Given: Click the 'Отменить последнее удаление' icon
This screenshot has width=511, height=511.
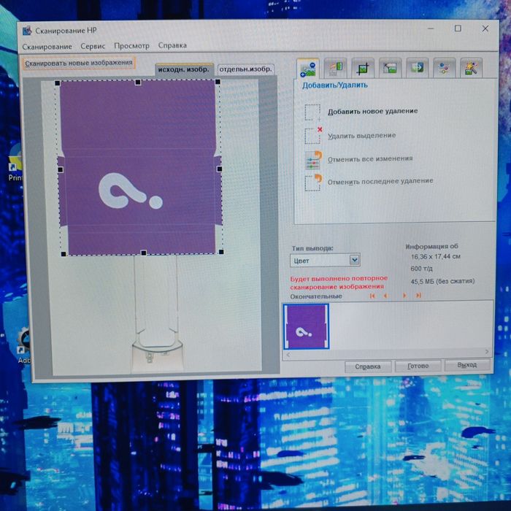Looking at the screenshot, I should pos(313,182).
